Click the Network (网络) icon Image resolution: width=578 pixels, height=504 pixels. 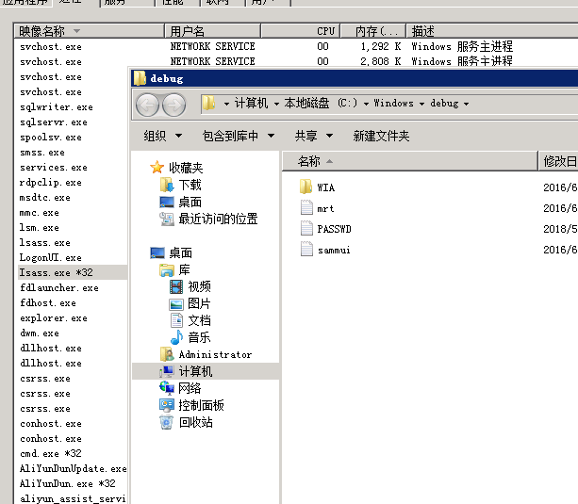pos(167,387)
